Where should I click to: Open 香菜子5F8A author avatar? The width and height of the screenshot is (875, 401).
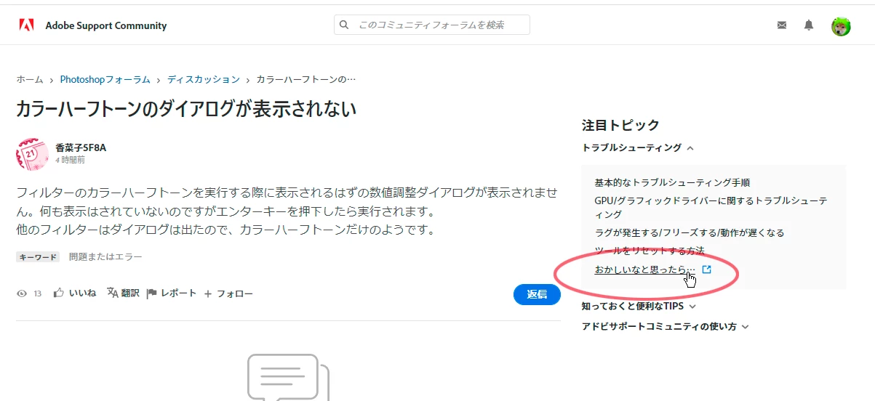[32, 154]
